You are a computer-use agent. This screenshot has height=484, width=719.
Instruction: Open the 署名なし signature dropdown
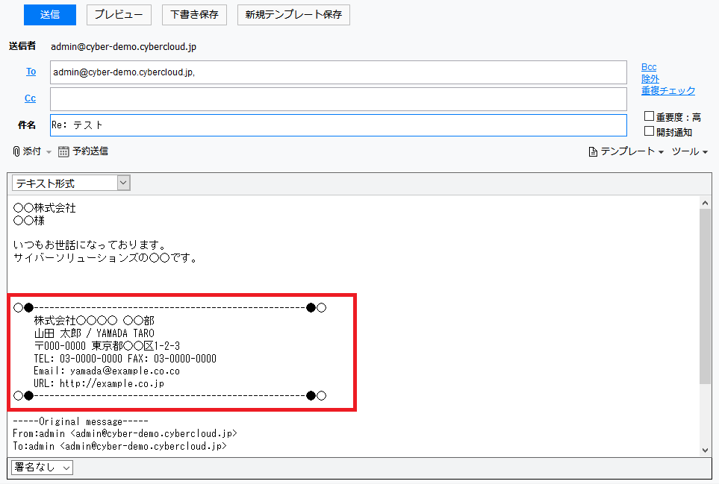pos(42,468)
